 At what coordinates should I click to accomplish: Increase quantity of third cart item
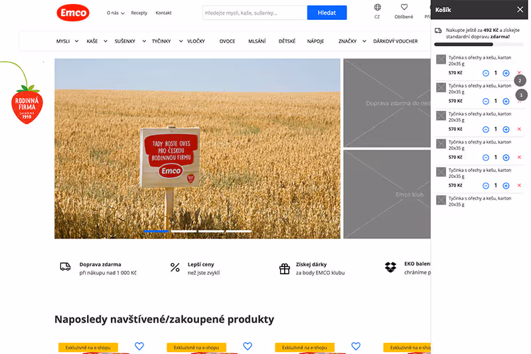506,130
